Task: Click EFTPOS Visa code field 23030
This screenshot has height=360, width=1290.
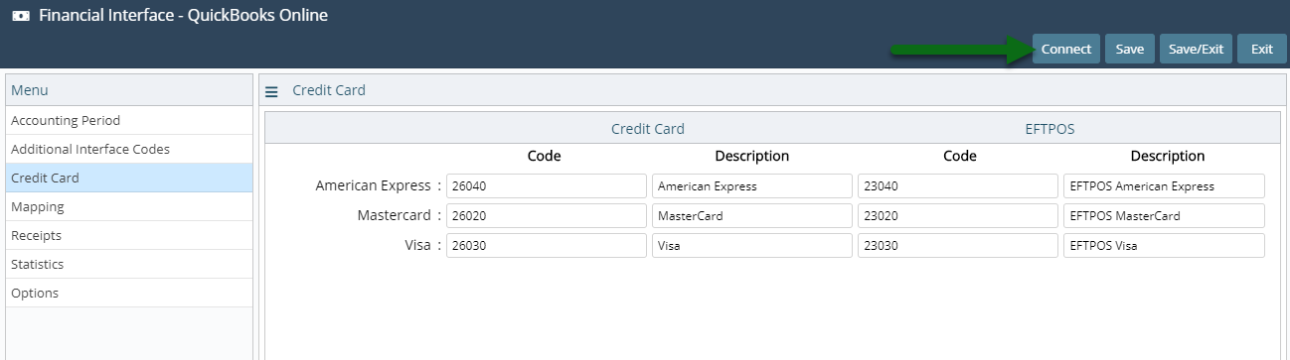Action: point(958,245)
